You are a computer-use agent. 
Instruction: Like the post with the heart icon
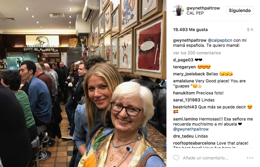176,158
